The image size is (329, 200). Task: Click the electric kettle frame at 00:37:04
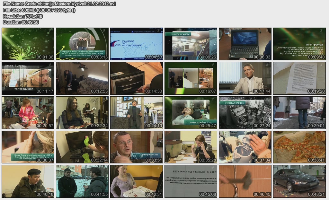[x=245, y=147]
